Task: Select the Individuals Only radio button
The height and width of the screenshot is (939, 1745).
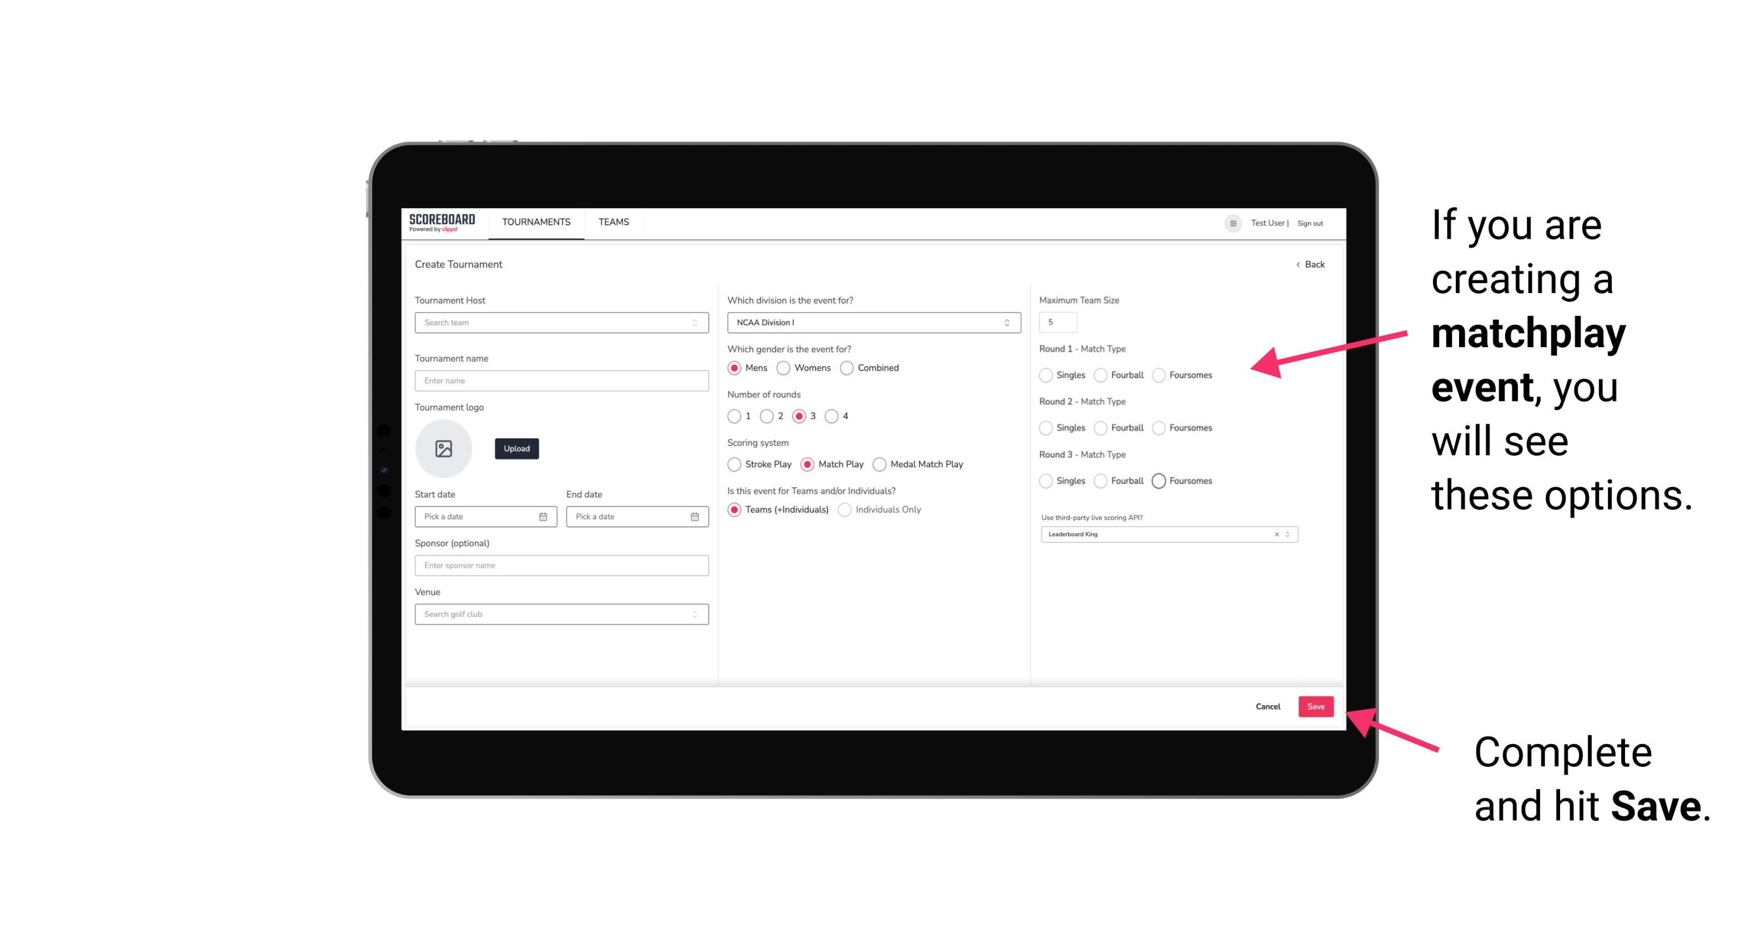Action: coord(846,510)
